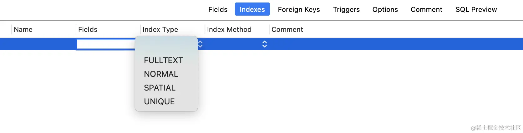This screenshot has height=133, width=523.
Task: Show the SQL Preview tab
Action: (x=476, y=10)
